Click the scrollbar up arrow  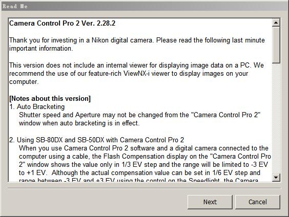coord(276,23)
